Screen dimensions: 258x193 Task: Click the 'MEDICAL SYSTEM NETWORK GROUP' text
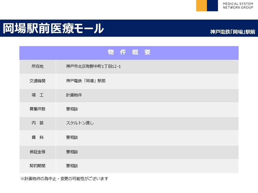tap(238, 6)
